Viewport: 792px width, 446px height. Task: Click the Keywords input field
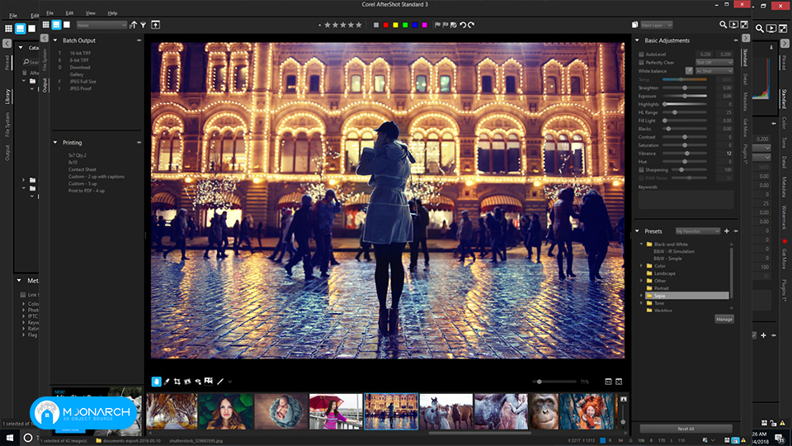point(686,200)
